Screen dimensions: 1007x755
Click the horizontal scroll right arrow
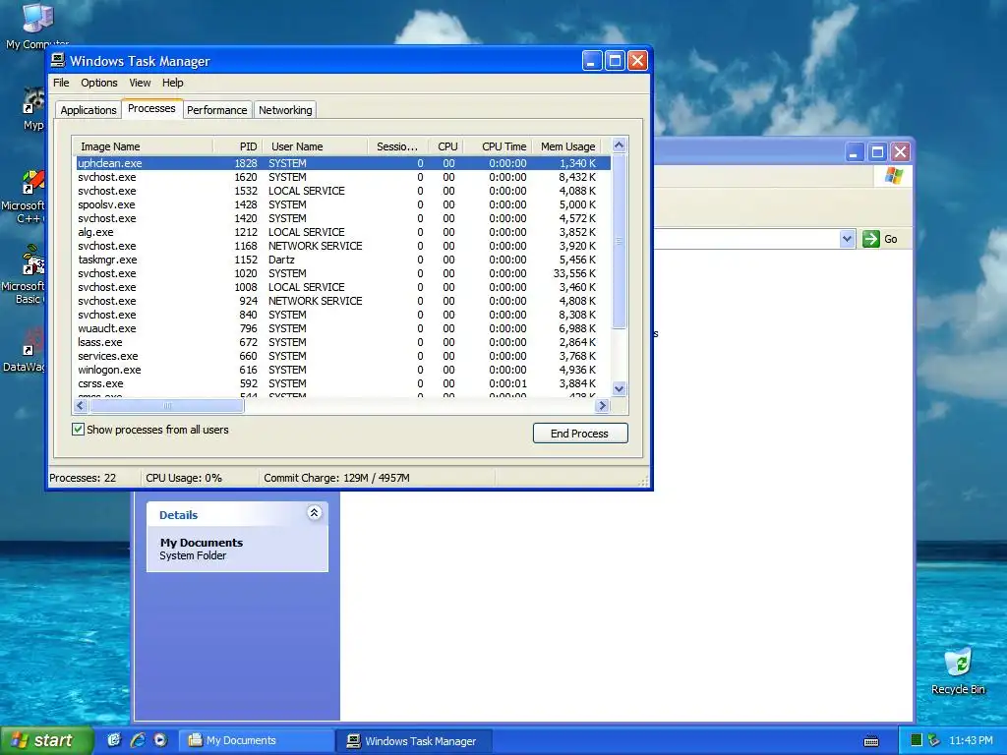point(602,406)
